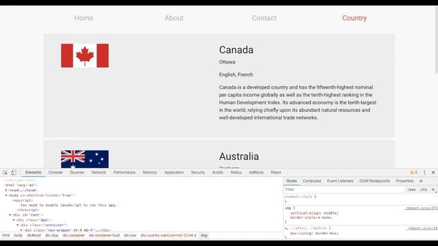Viewport: 438px width, 246px height.
Task: Toggle the .cls class editor
Action: click(424, 190)
